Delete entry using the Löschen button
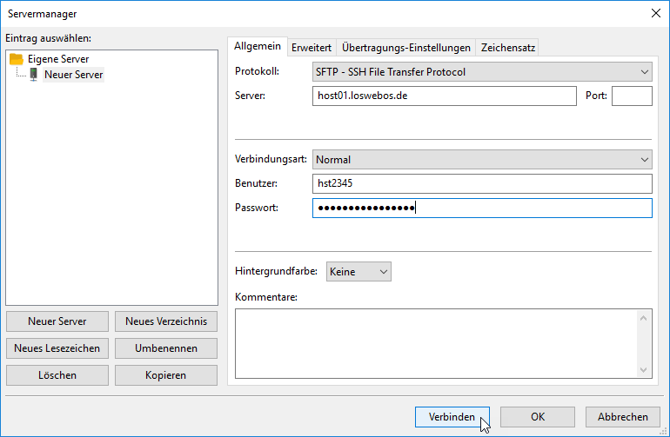This screenshot has height=437, width=670. point(57,375)
